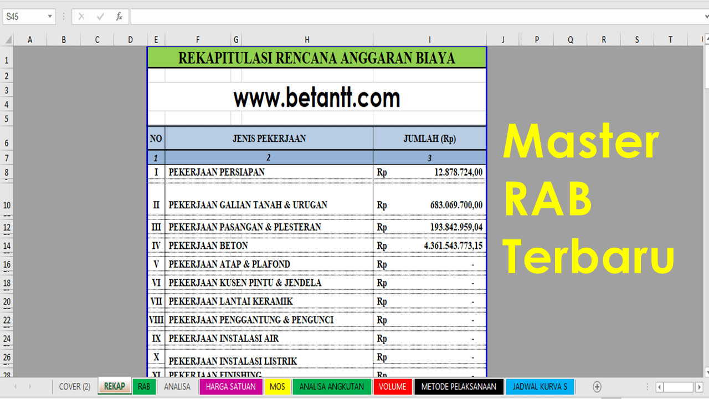
Task: Click the amount 193.842.959,04
Action: click(x=456, y=227)
